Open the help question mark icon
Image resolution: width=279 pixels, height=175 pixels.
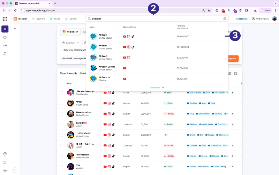[x=5, y=154]
